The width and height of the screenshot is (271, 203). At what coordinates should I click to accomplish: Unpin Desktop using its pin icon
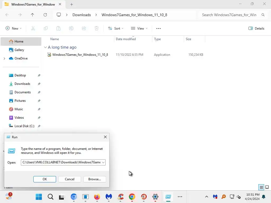coord(39,75)
